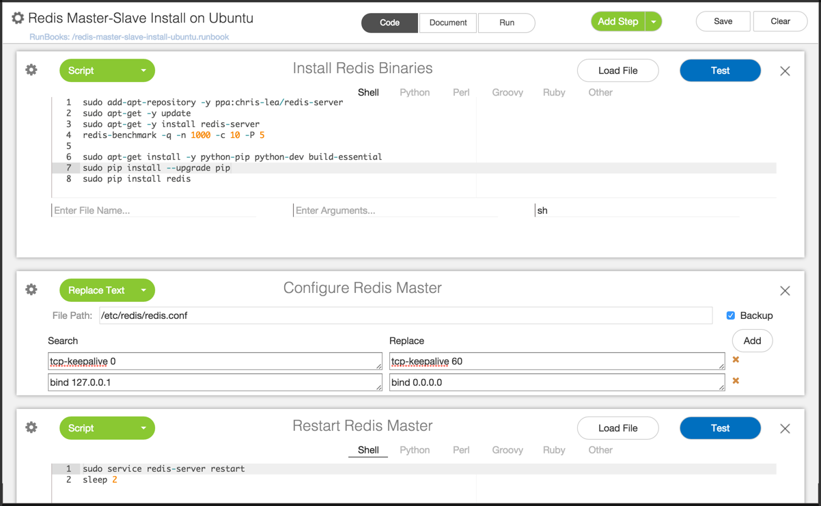Switch to Document view

[448, 23]
